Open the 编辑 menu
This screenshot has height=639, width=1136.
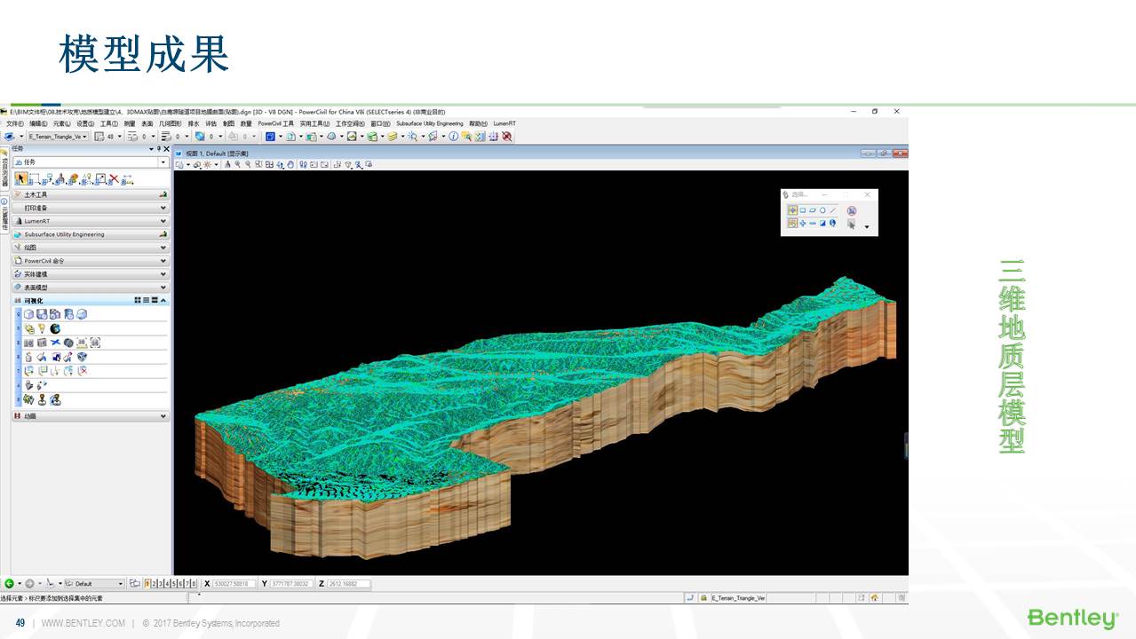(38, 123)
